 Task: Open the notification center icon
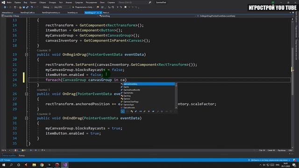[x=294, y=165]
